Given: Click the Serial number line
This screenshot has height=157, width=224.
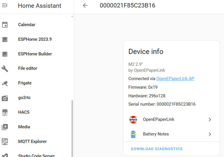Looking at the screenshot, I should click(162, 104).
